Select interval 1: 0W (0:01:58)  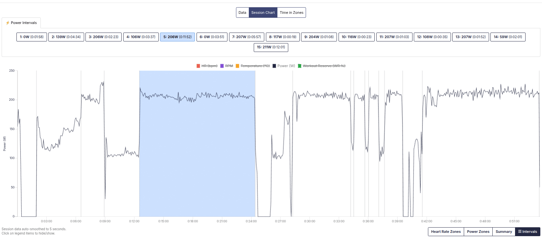coord(32,37)
